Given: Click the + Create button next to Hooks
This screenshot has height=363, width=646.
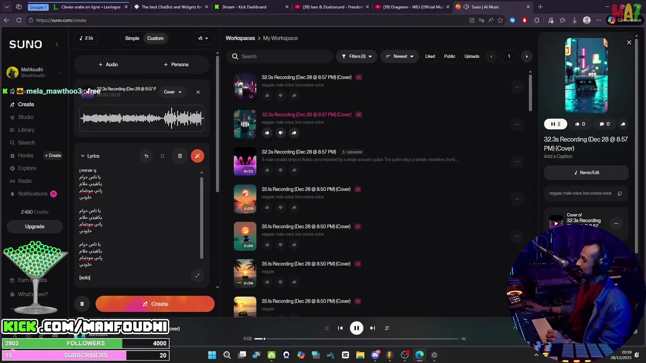Looking at the screenshot, I should pyautogui.click(x=53, y=155).
